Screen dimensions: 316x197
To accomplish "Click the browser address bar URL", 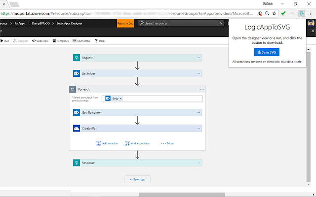I will click(x=127, y=13).
